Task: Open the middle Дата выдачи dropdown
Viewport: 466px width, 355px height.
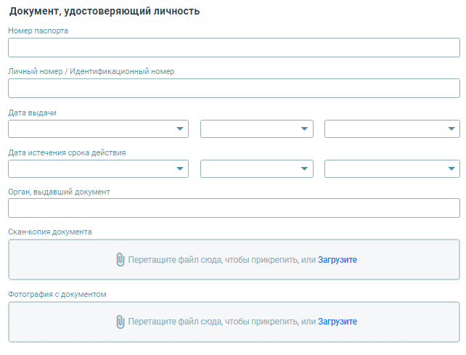Action: coord(257,128)
